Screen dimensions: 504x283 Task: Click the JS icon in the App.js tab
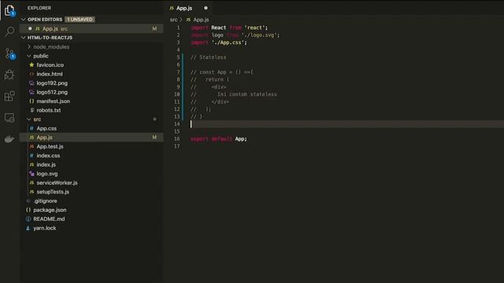point(172,9)
